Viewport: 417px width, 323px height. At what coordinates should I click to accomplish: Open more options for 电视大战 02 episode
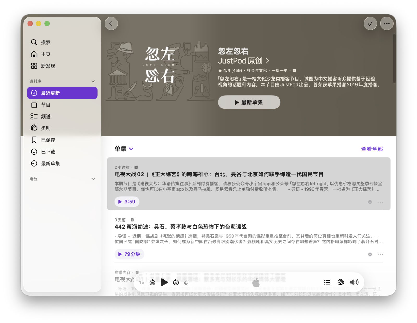click(381, 202)
